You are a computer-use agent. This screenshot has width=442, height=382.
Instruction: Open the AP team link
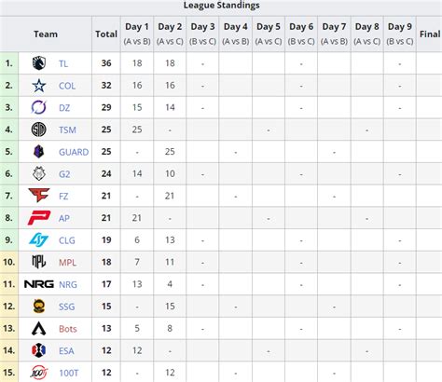pyautogui.click(x=64, y=218)
